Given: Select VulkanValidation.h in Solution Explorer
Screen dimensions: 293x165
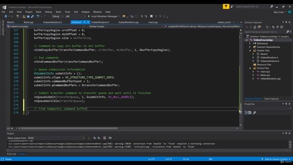Looking at the screenshot, I should tap(270, 61).
